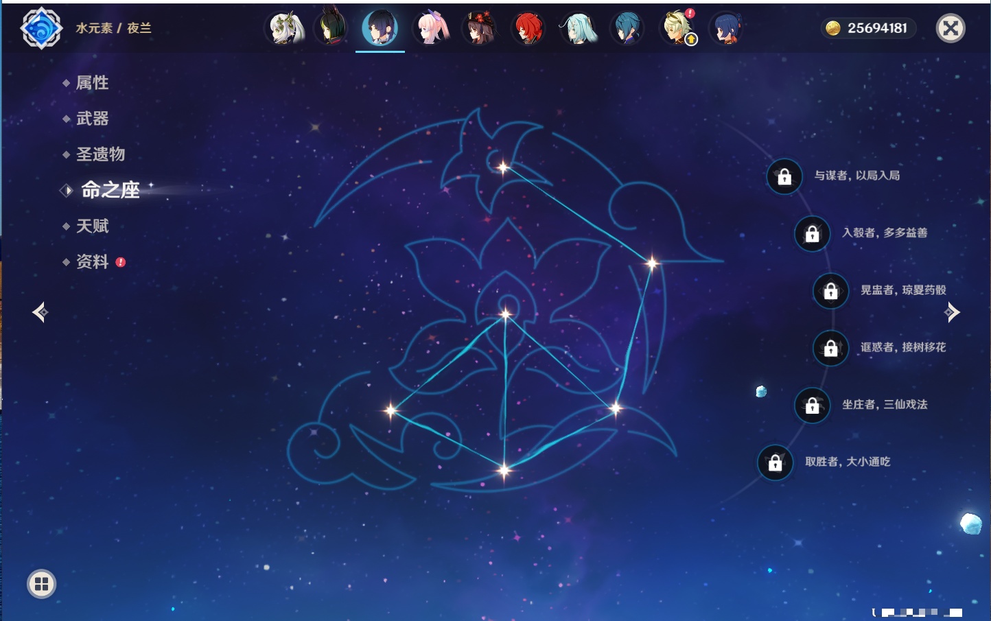Select the white-haired character avatar in top row

[286, 29]
